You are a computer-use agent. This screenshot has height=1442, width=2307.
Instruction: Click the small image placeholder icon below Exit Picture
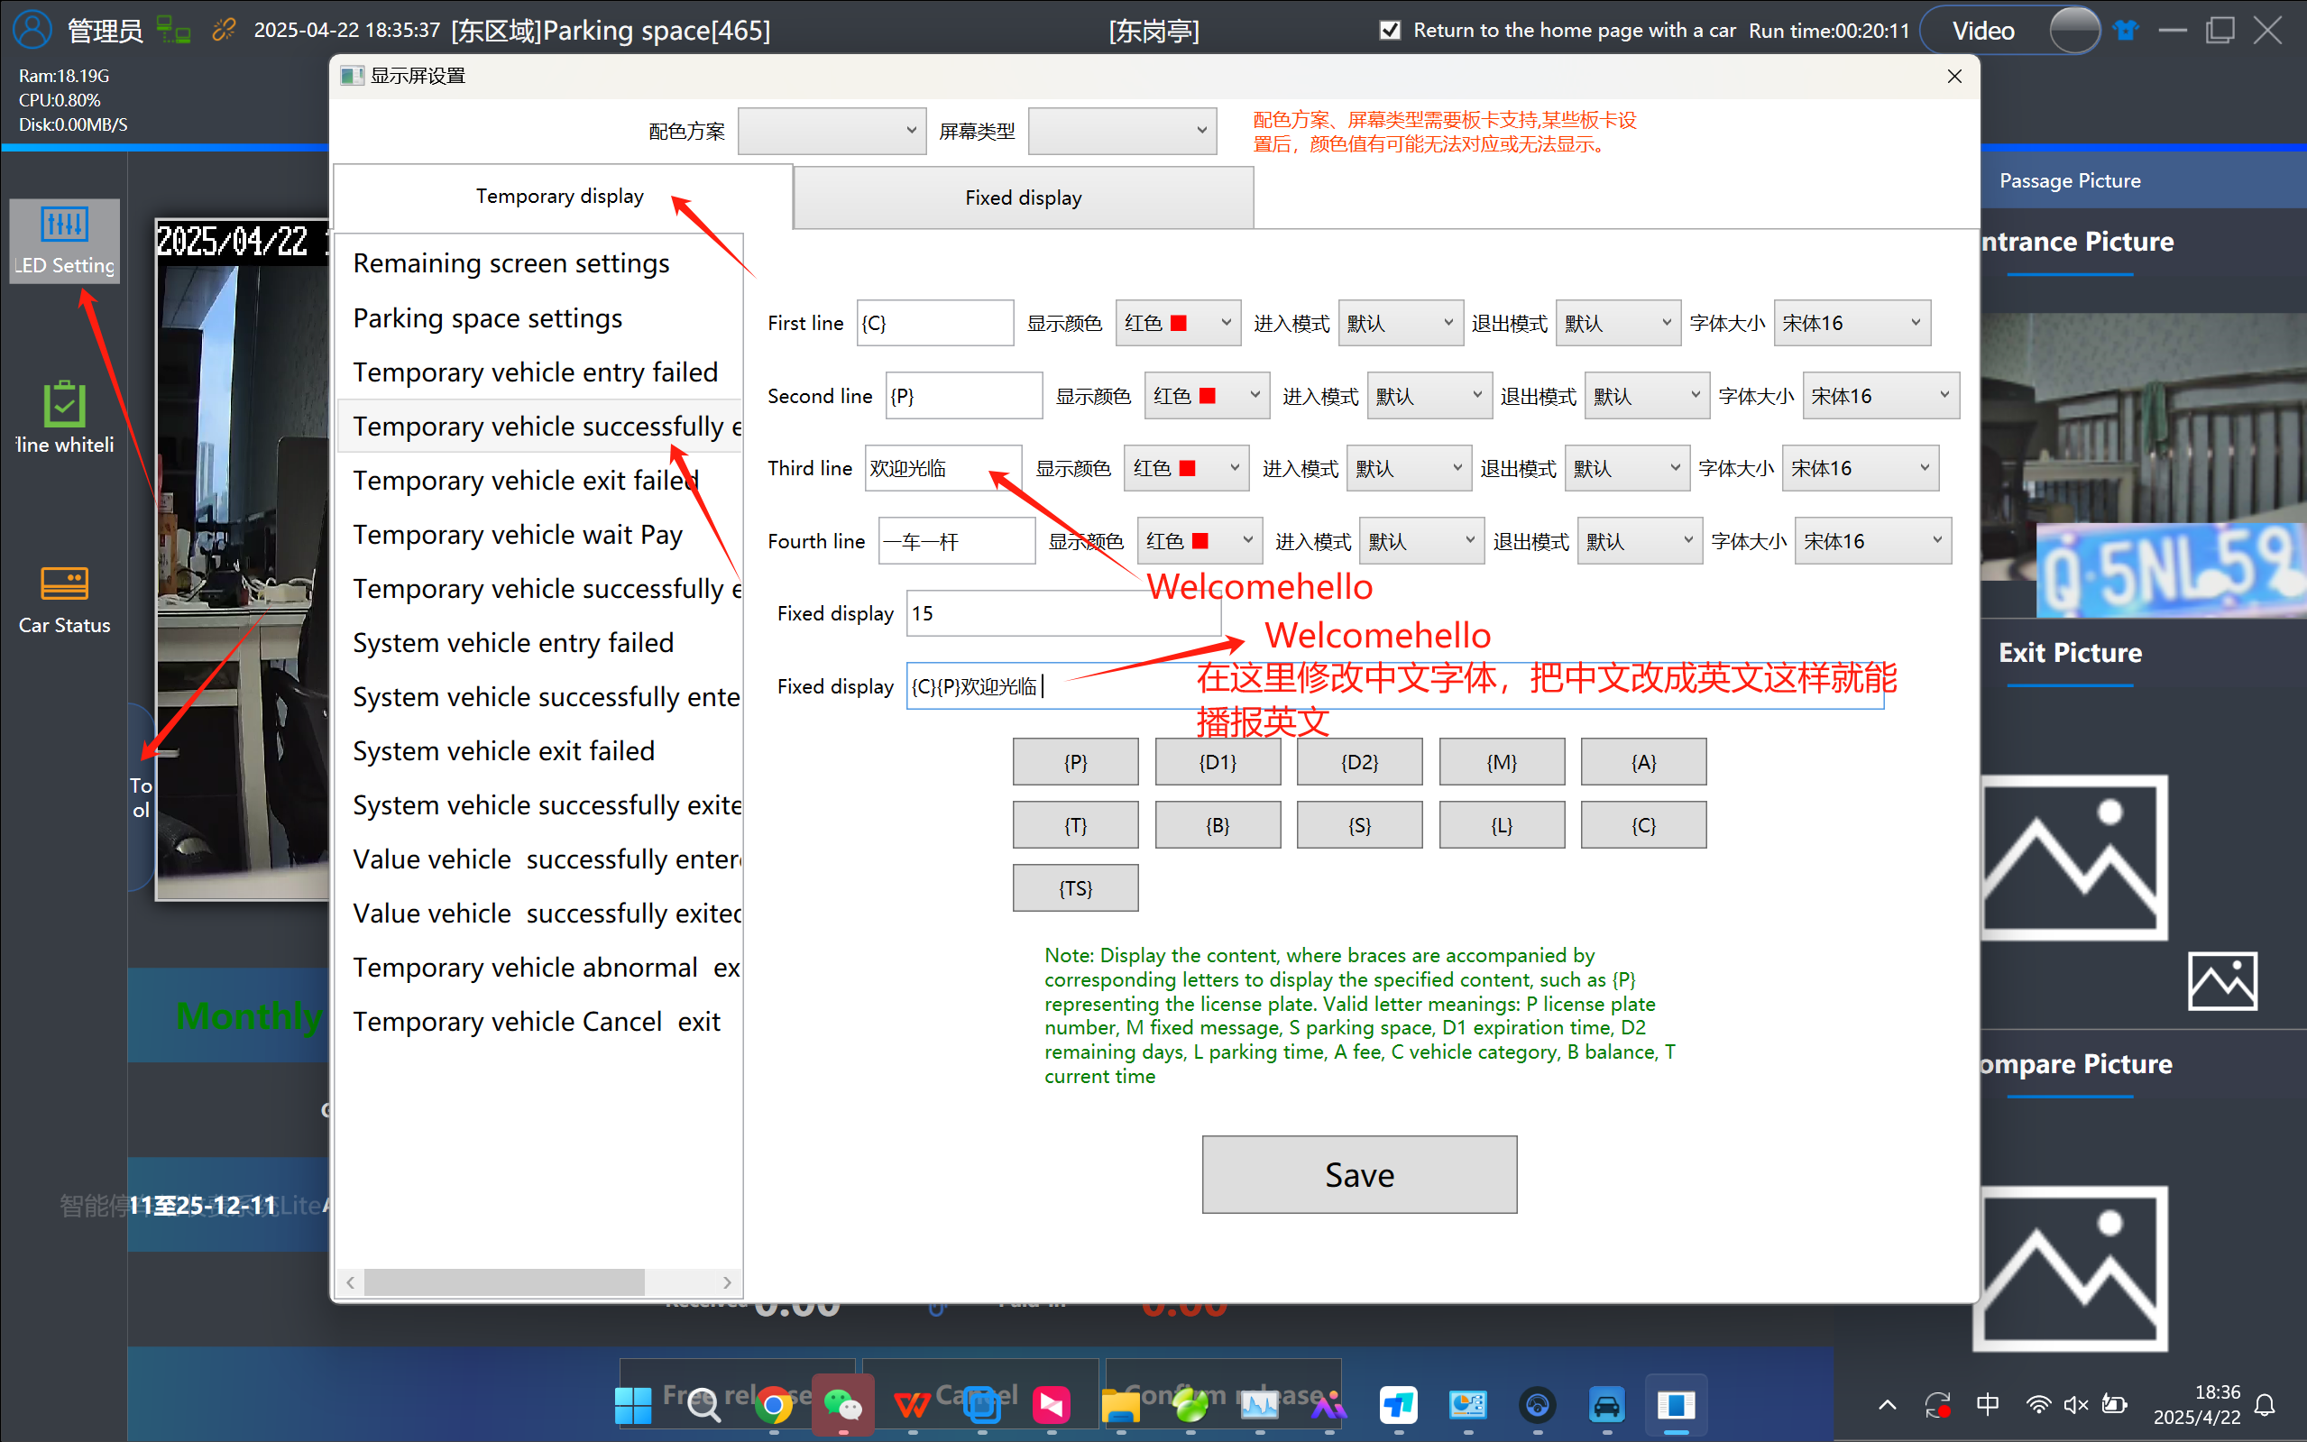(2222, 980)
